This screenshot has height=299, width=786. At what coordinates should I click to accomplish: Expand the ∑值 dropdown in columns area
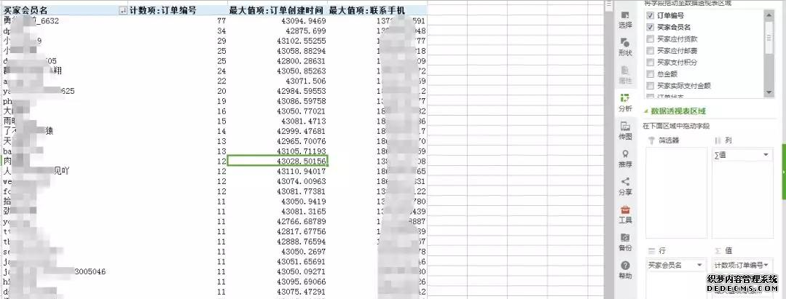(766, 155)
